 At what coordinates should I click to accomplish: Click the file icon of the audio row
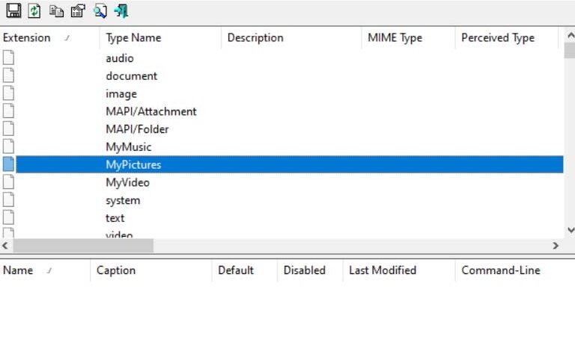coord(8,58)
